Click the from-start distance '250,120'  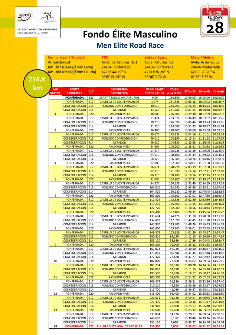155,322
